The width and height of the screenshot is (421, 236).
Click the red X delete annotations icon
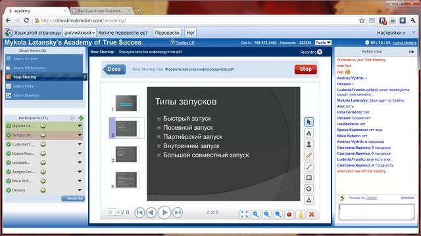pos(311,214)
